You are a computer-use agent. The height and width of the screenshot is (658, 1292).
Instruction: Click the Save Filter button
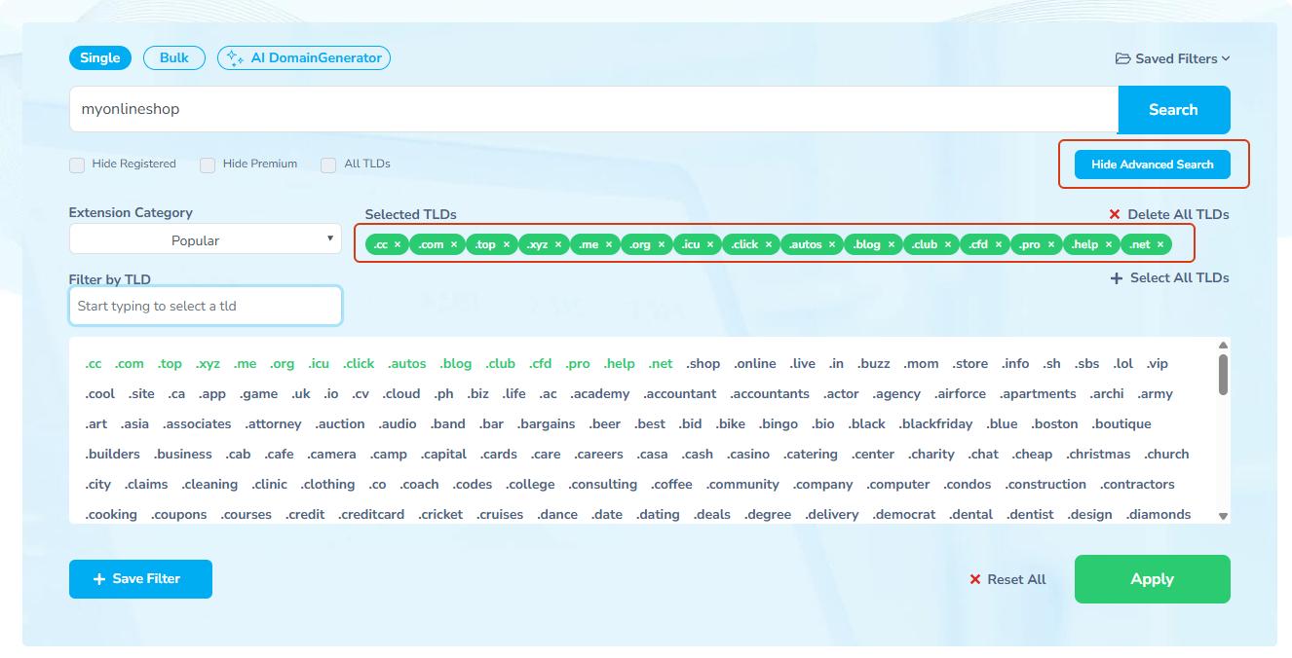(x=140, y=579)
